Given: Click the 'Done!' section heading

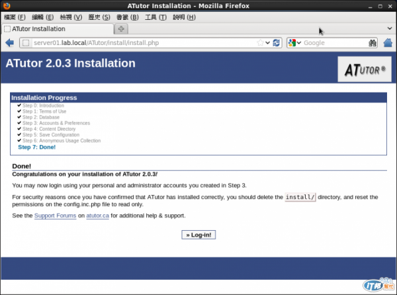Looking at the screenshot, I should click(x=22, y=166).
